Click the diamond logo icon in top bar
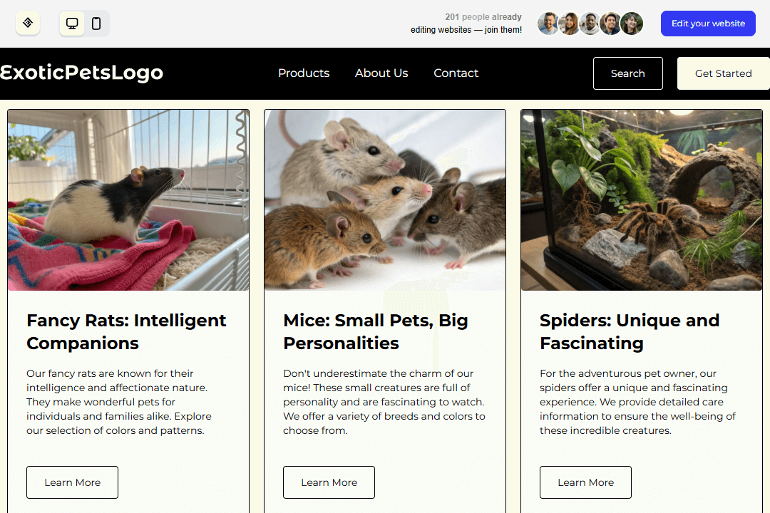Image resolution: width=770 pixels, height=513 pixels. click(x=28, y=23)
